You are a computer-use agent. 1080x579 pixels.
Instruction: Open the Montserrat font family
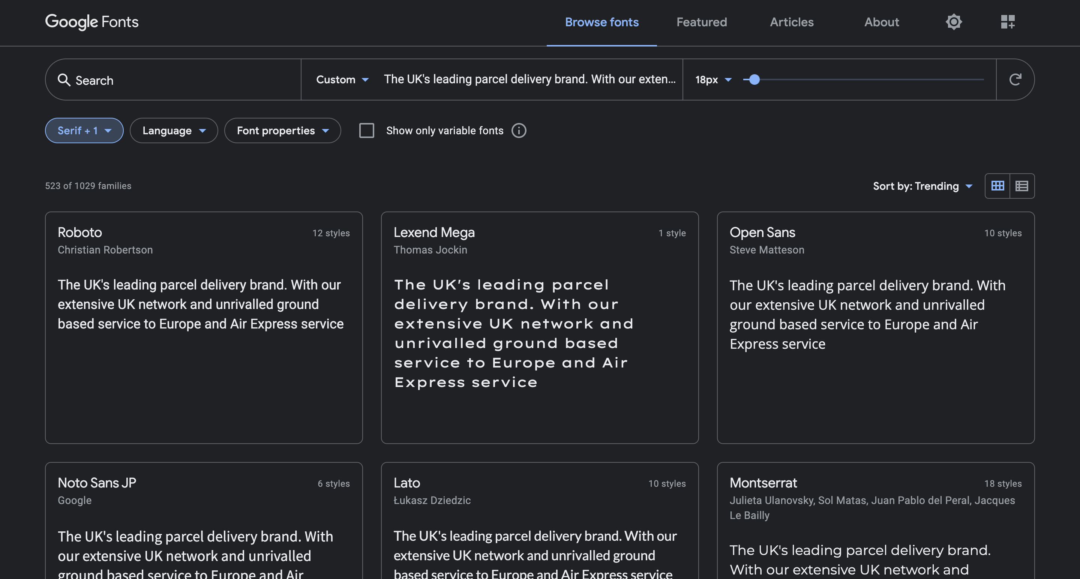click(763, 483)
